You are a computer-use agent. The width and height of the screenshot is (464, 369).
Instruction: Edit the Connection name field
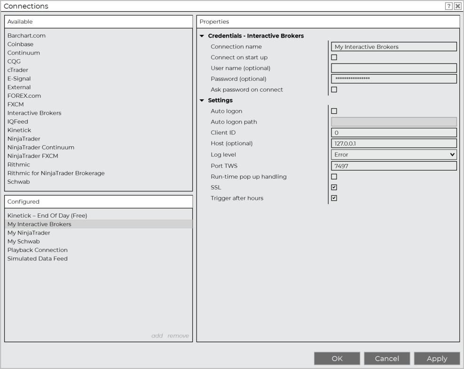[x=394, y=47]
